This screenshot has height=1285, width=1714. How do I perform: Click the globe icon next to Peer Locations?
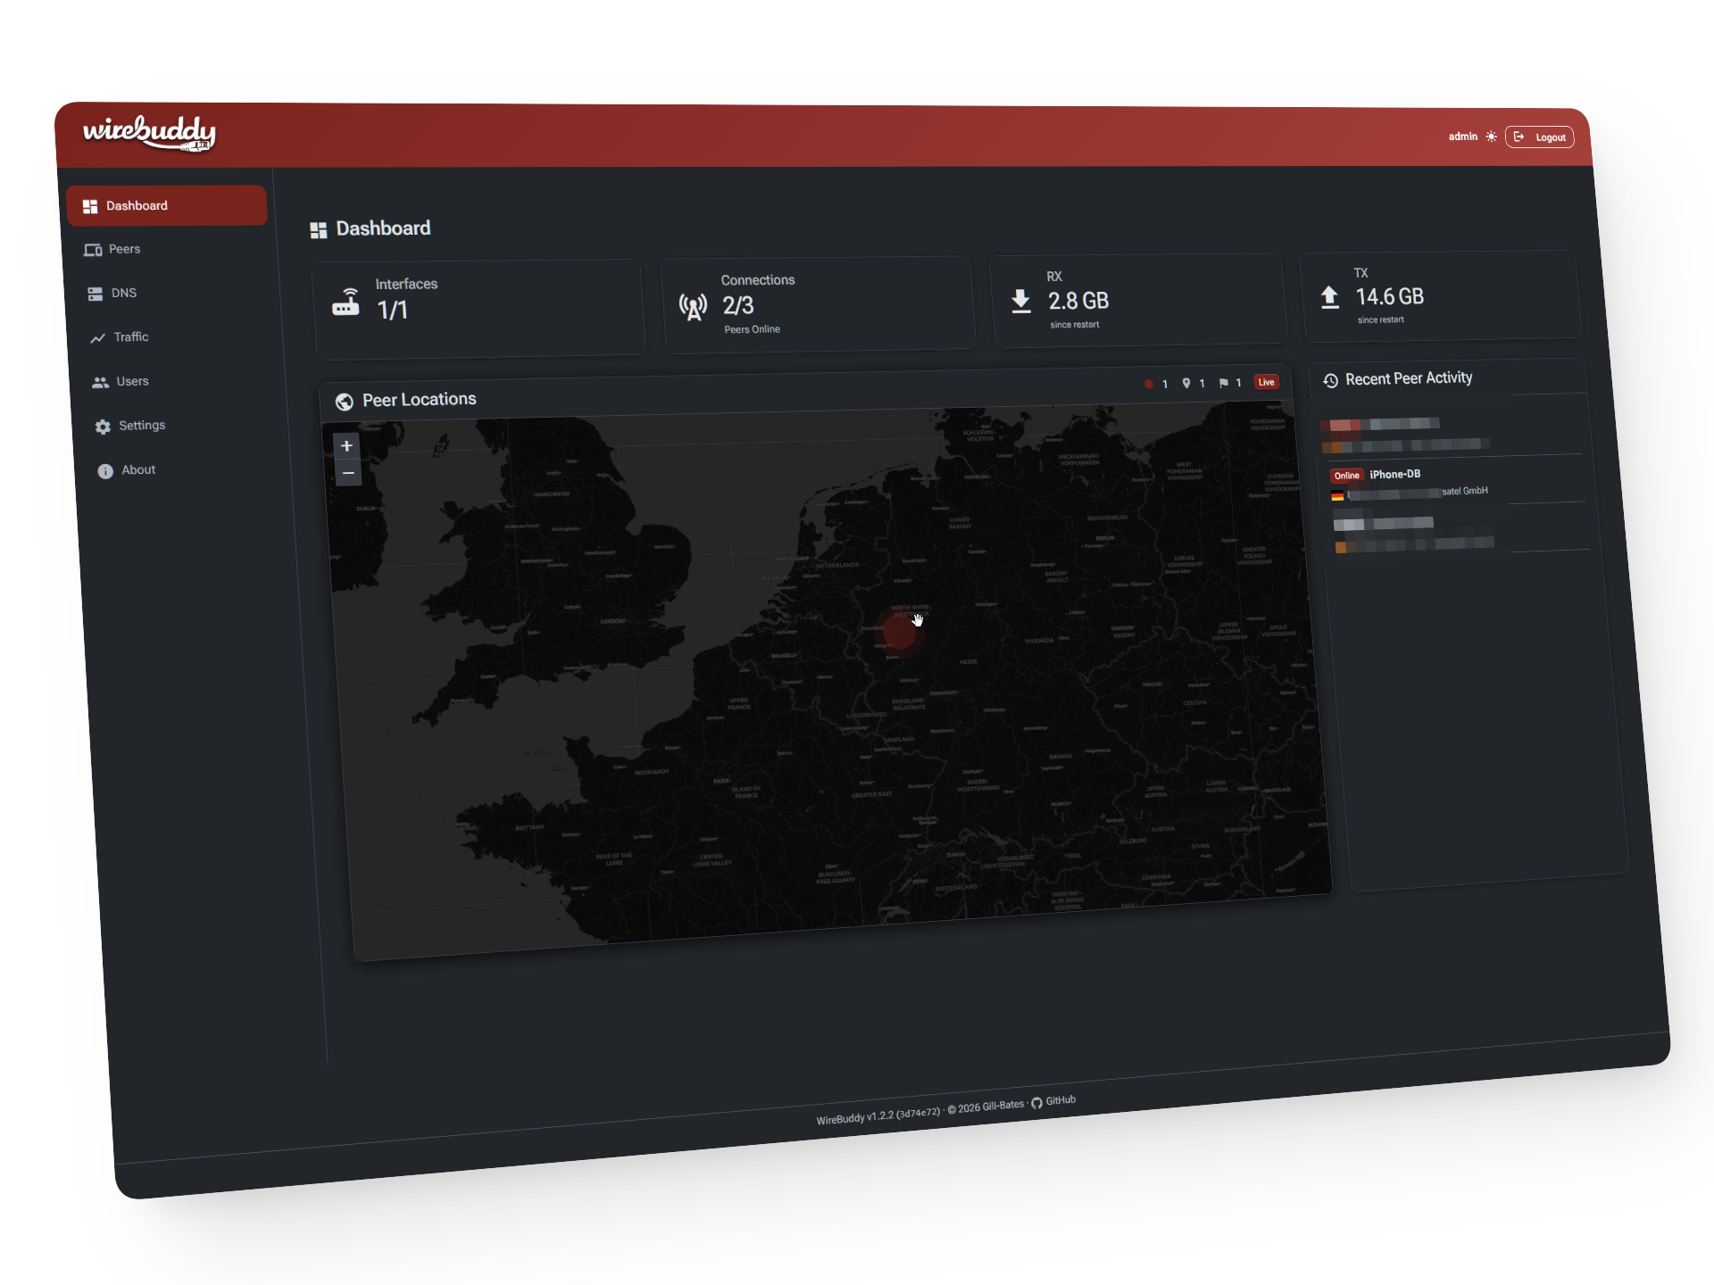345,401
